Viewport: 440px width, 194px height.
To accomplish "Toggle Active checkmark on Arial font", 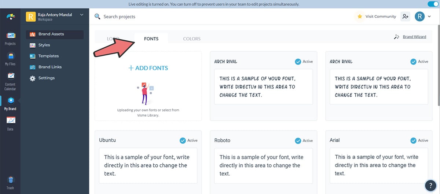I will coord(414,140).
